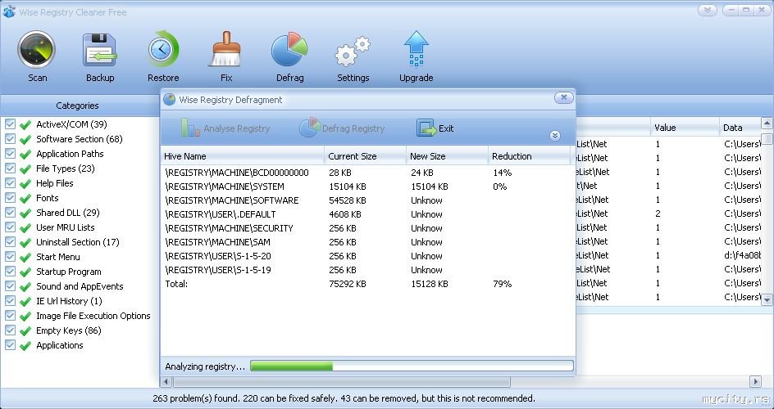The height and width of the screenshot is (409, 774).
Task: Click the Analyzing registry progress bar
Action: (x=412, y=366)
